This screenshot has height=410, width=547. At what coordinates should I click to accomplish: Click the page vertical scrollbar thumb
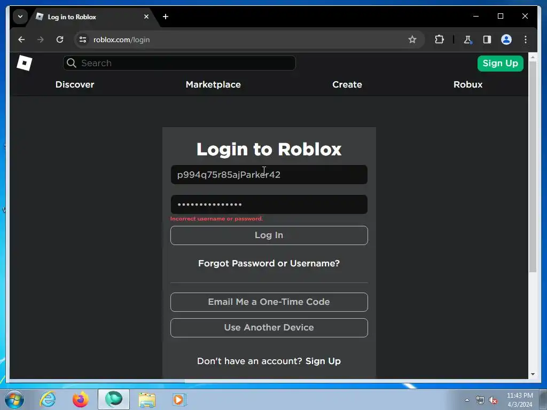click(x=533, y=167)
